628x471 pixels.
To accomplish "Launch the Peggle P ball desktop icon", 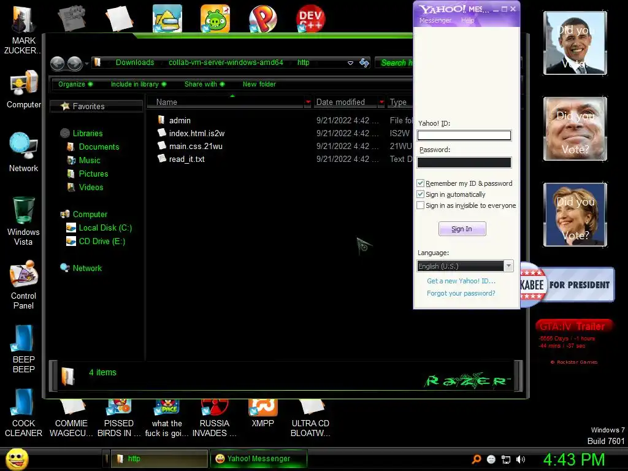I will pyautogui.click(x=262, y=18).
